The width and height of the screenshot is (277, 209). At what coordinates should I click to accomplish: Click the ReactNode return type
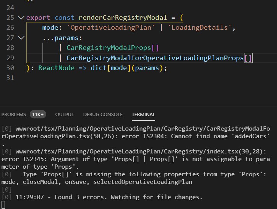tap(56, 68)
